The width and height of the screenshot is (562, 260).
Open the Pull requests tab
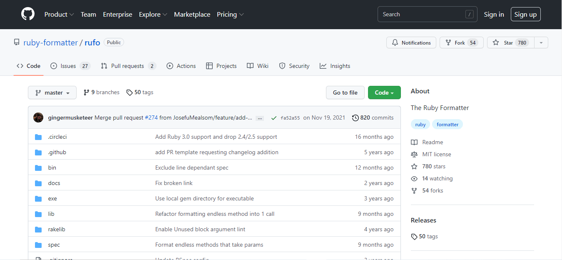[x=128, y=66]
